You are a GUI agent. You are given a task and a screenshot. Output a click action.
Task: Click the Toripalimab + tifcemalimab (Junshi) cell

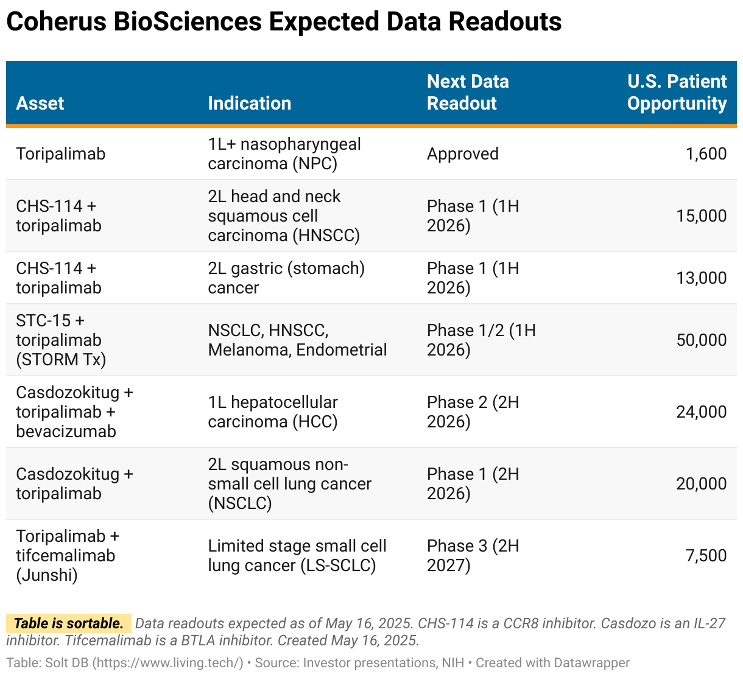coord(67,556)
